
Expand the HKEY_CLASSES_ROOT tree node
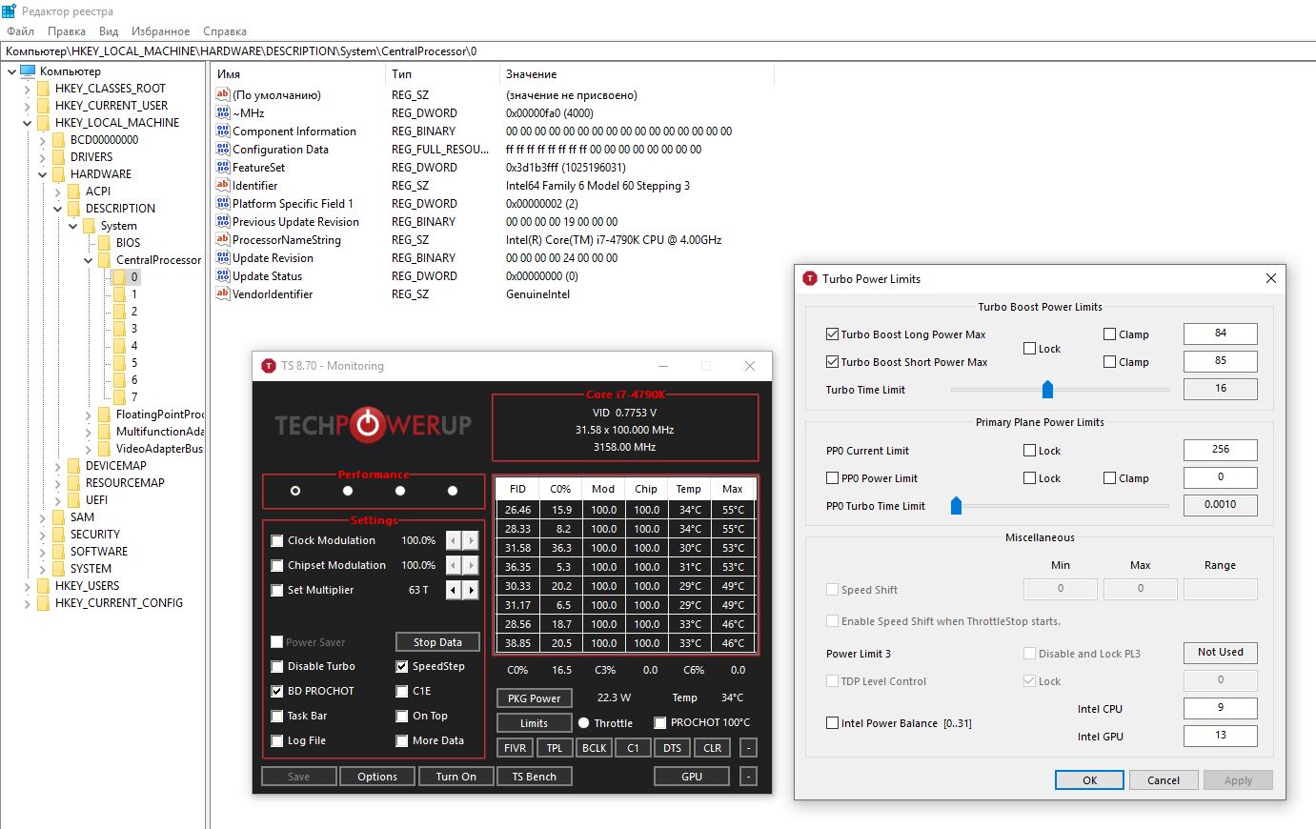[28, 89]
